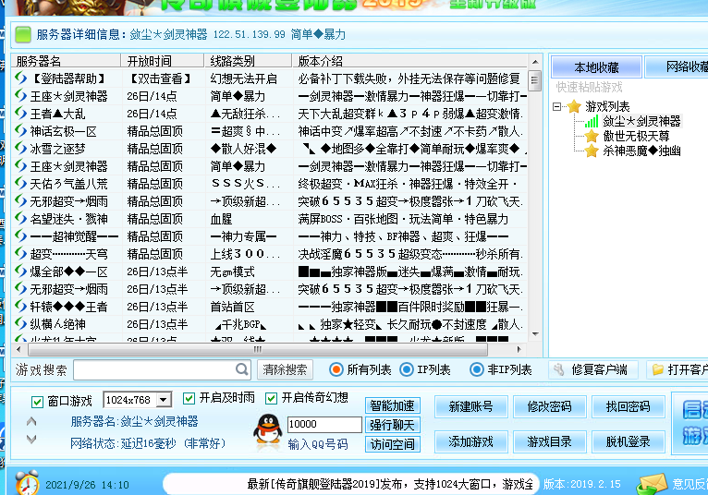This screenshot has height=495, width=708.
Task: Click the up arrow beside 服务器名
Action: [x=31, y=421]
